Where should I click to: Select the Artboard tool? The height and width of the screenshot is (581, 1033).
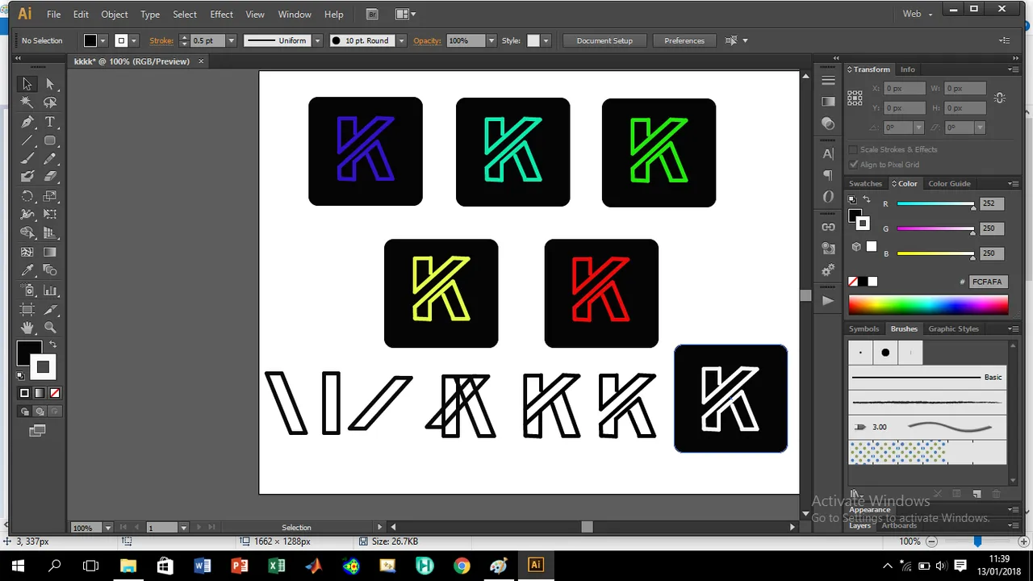(27, 309)
